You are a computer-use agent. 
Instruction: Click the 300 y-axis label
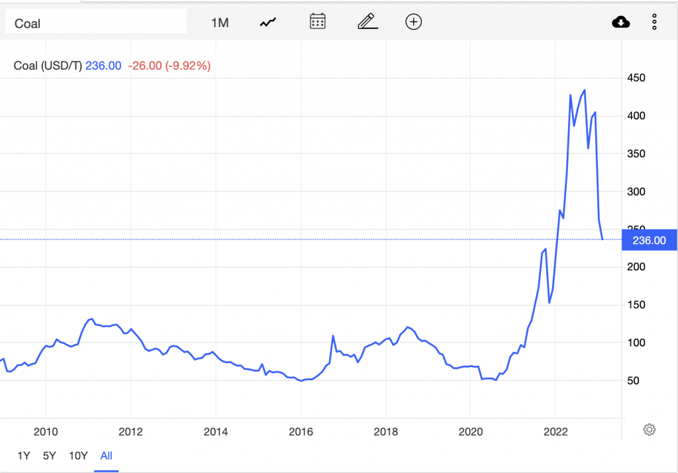tap(636, 191)
